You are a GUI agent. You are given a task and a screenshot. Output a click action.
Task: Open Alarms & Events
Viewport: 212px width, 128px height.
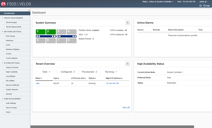pyautogui.click(x=12, y=67)
